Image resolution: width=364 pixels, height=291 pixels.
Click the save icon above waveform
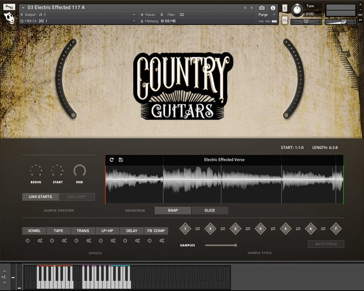[121, 160]
